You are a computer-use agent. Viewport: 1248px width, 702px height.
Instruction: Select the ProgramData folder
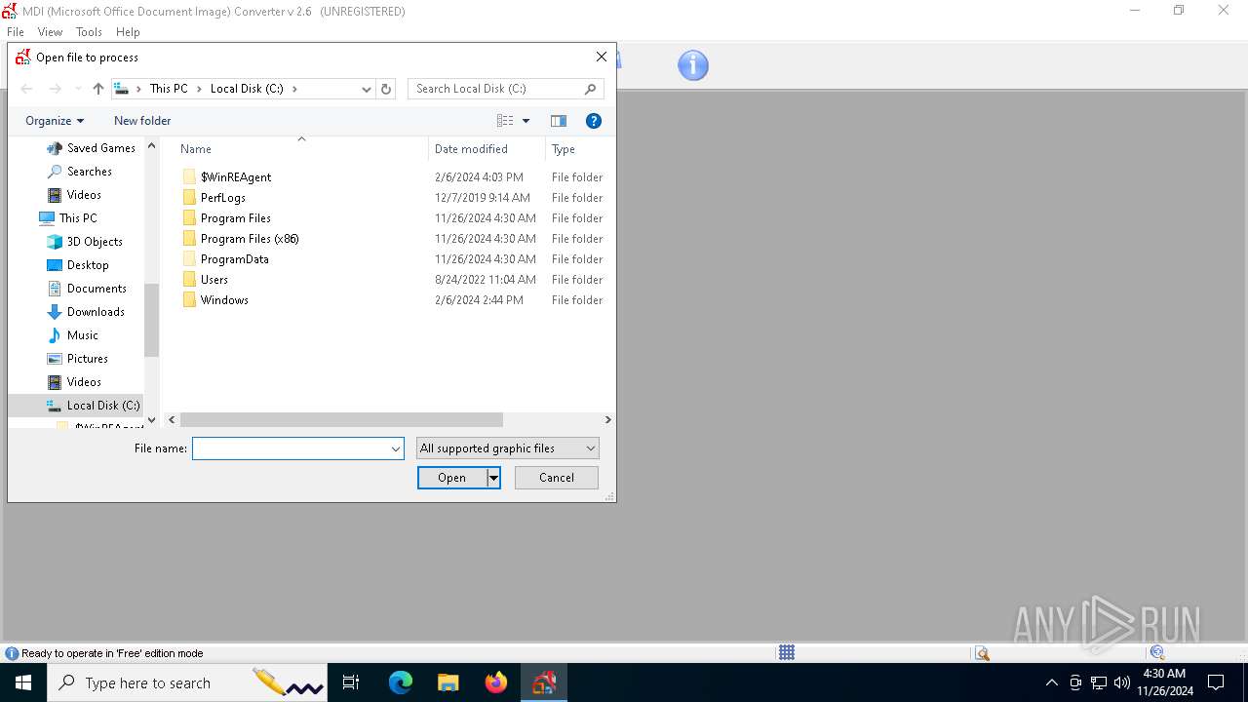click(x=235, y=259)
